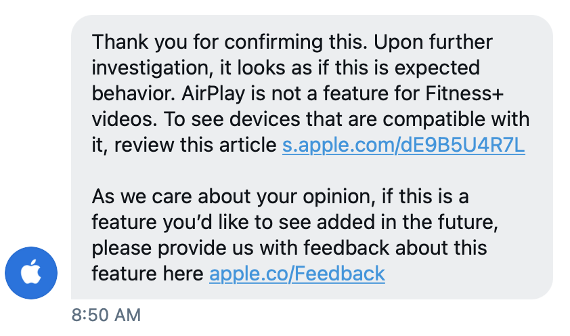Click the "review this article" text
Viewport: 570px width, 336px height.
[195, 145]
